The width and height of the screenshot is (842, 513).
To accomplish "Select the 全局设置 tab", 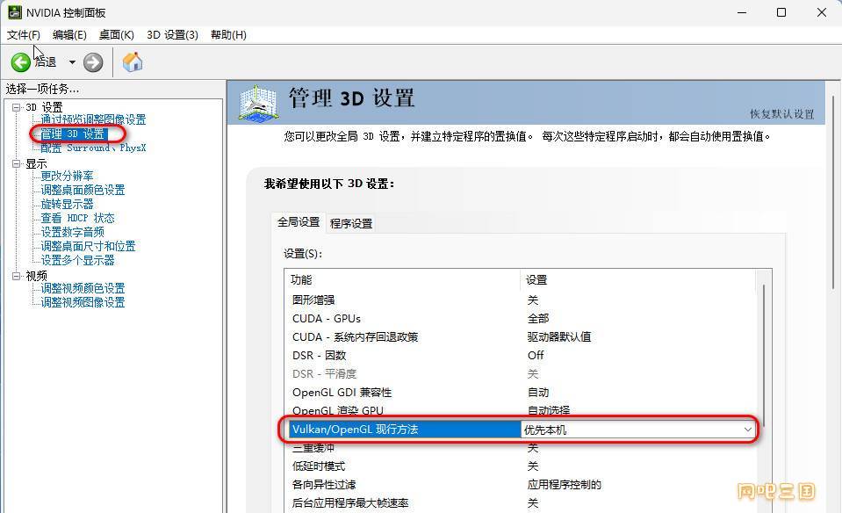I will (299, 222).
